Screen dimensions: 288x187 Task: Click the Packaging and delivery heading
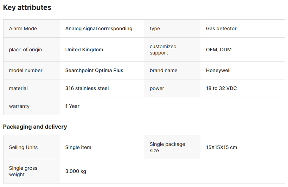tap(35, 127)
